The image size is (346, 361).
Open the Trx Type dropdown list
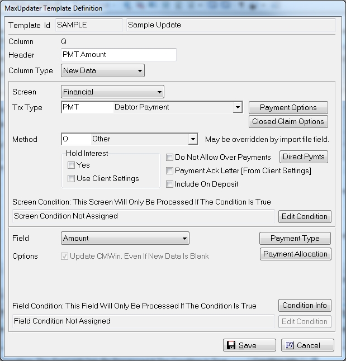[237, 107]
